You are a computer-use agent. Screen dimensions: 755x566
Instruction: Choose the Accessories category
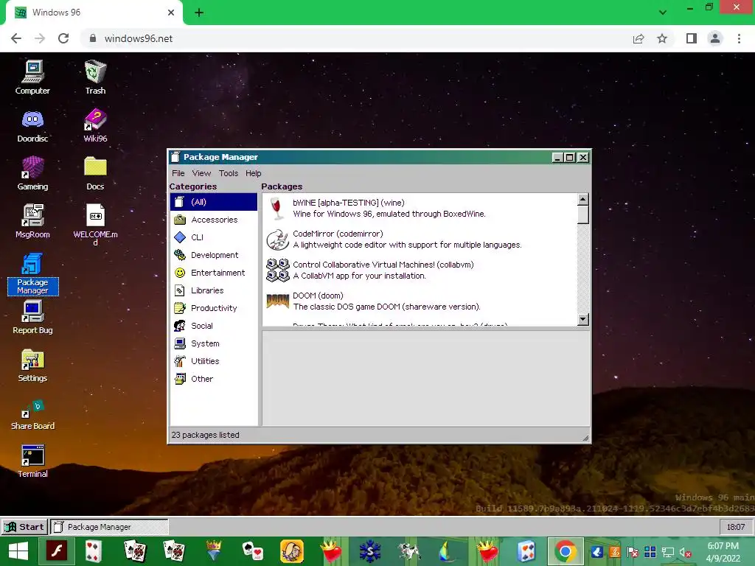point(214,220)
